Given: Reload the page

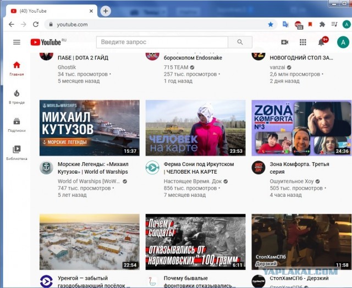Looking at the screenshot, I should (x=36, y=24).
